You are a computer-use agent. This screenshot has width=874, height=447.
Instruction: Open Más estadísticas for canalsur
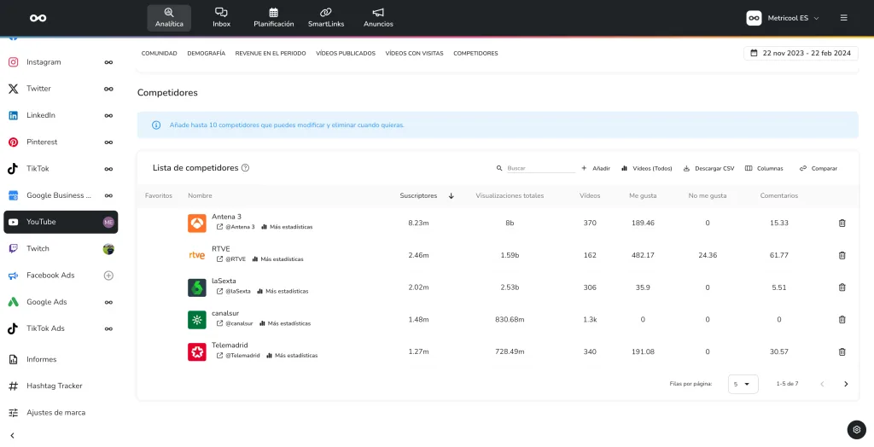pos(285,323)
